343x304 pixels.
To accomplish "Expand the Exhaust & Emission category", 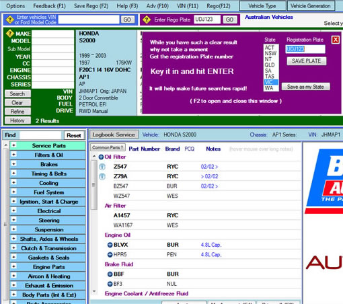I will tap(13, 285).
